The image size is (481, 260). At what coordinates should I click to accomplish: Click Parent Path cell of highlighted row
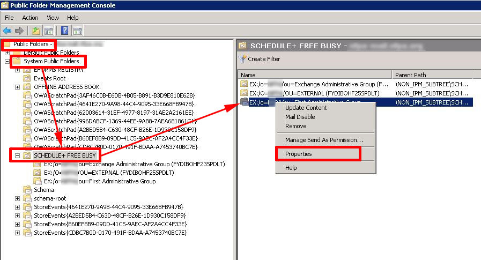click(x=432, y=102)
